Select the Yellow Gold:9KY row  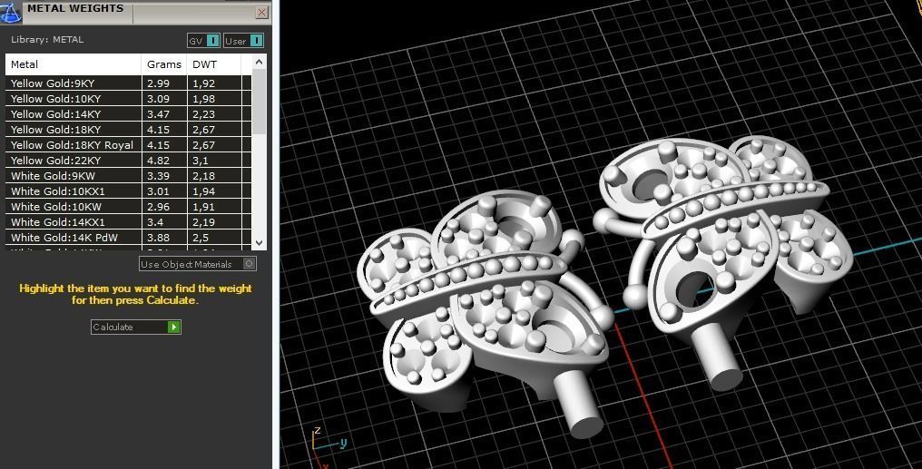(128, 83)
